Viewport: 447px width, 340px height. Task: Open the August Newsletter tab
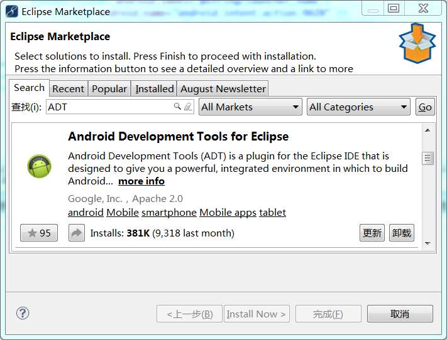click(x=223, y=89)
